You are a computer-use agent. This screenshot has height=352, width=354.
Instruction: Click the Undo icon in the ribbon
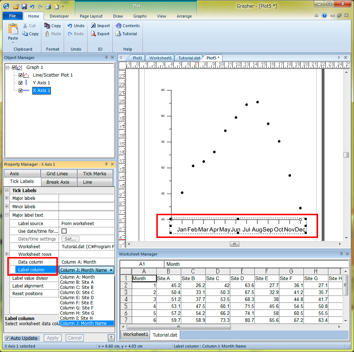click(x=70, y=26)
